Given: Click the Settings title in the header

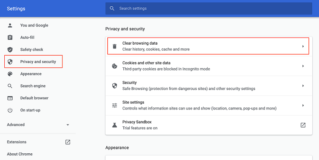Looking at the screenshot, I should click(x=16, y=9).
